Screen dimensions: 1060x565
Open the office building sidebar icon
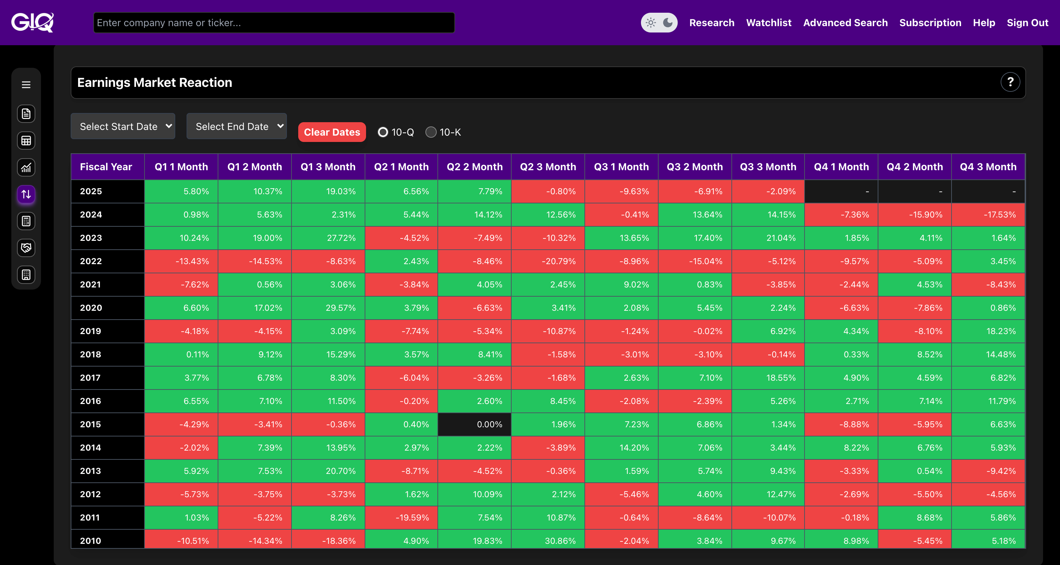coord(26,275)
